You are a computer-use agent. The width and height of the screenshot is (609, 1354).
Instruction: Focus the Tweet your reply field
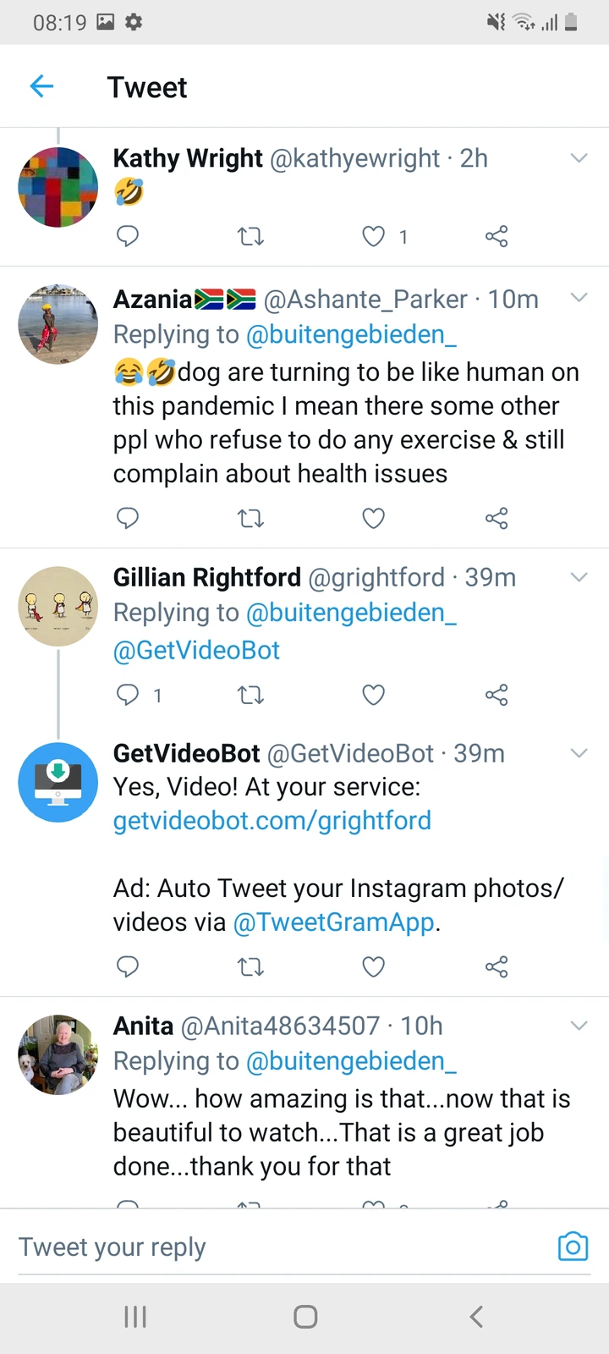click(279, 1247)
